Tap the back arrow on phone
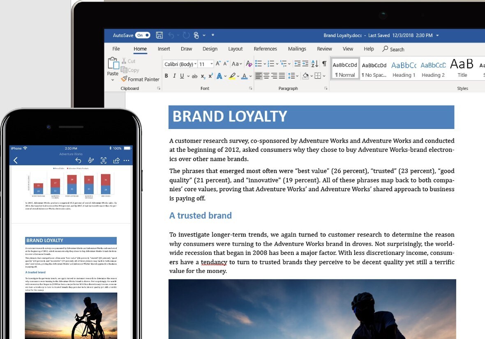This screenshot has height=339, width=485. point(16,160)
